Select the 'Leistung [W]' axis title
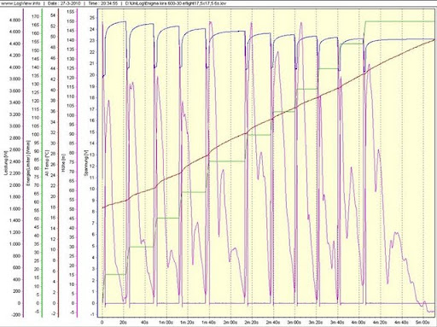 click(x=6, y=163)
